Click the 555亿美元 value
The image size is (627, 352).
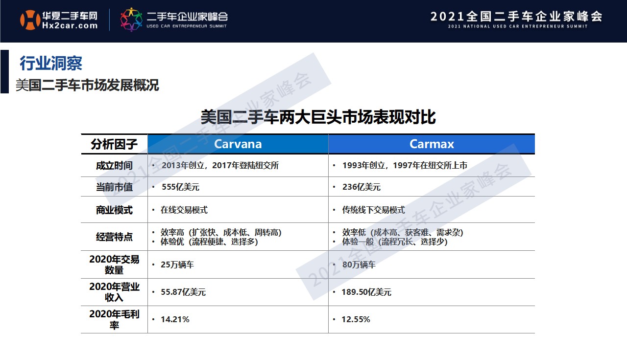point(180,187)
